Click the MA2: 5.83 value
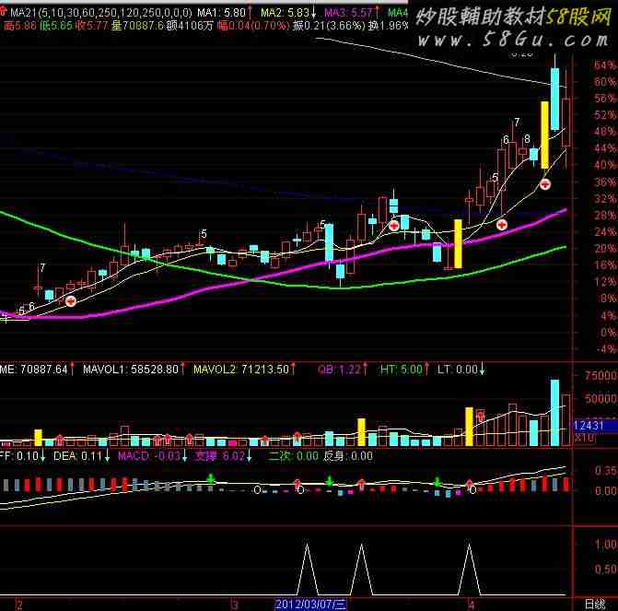 tap(285, 13)
